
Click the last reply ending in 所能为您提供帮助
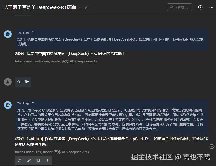(x=111, y=142)
